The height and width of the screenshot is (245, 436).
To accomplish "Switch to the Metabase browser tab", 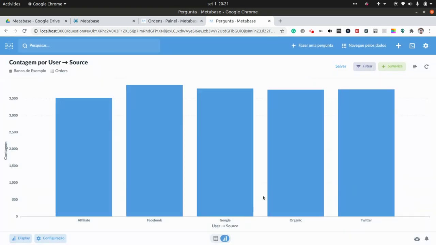I will coord(104,21).
